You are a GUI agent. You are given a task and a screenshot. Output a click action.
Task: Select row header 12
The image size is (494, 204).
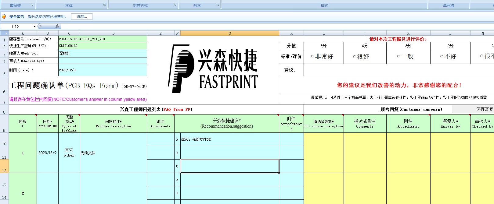point(4,166)
